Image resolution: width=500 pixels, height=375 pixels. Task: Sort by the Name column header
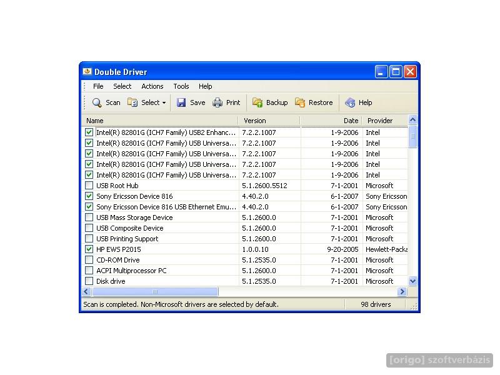click(160, 121)
